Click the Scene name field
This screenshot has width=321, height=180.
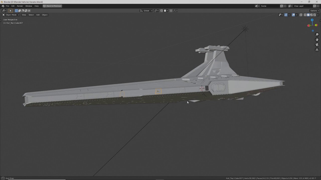coord(270,6)
